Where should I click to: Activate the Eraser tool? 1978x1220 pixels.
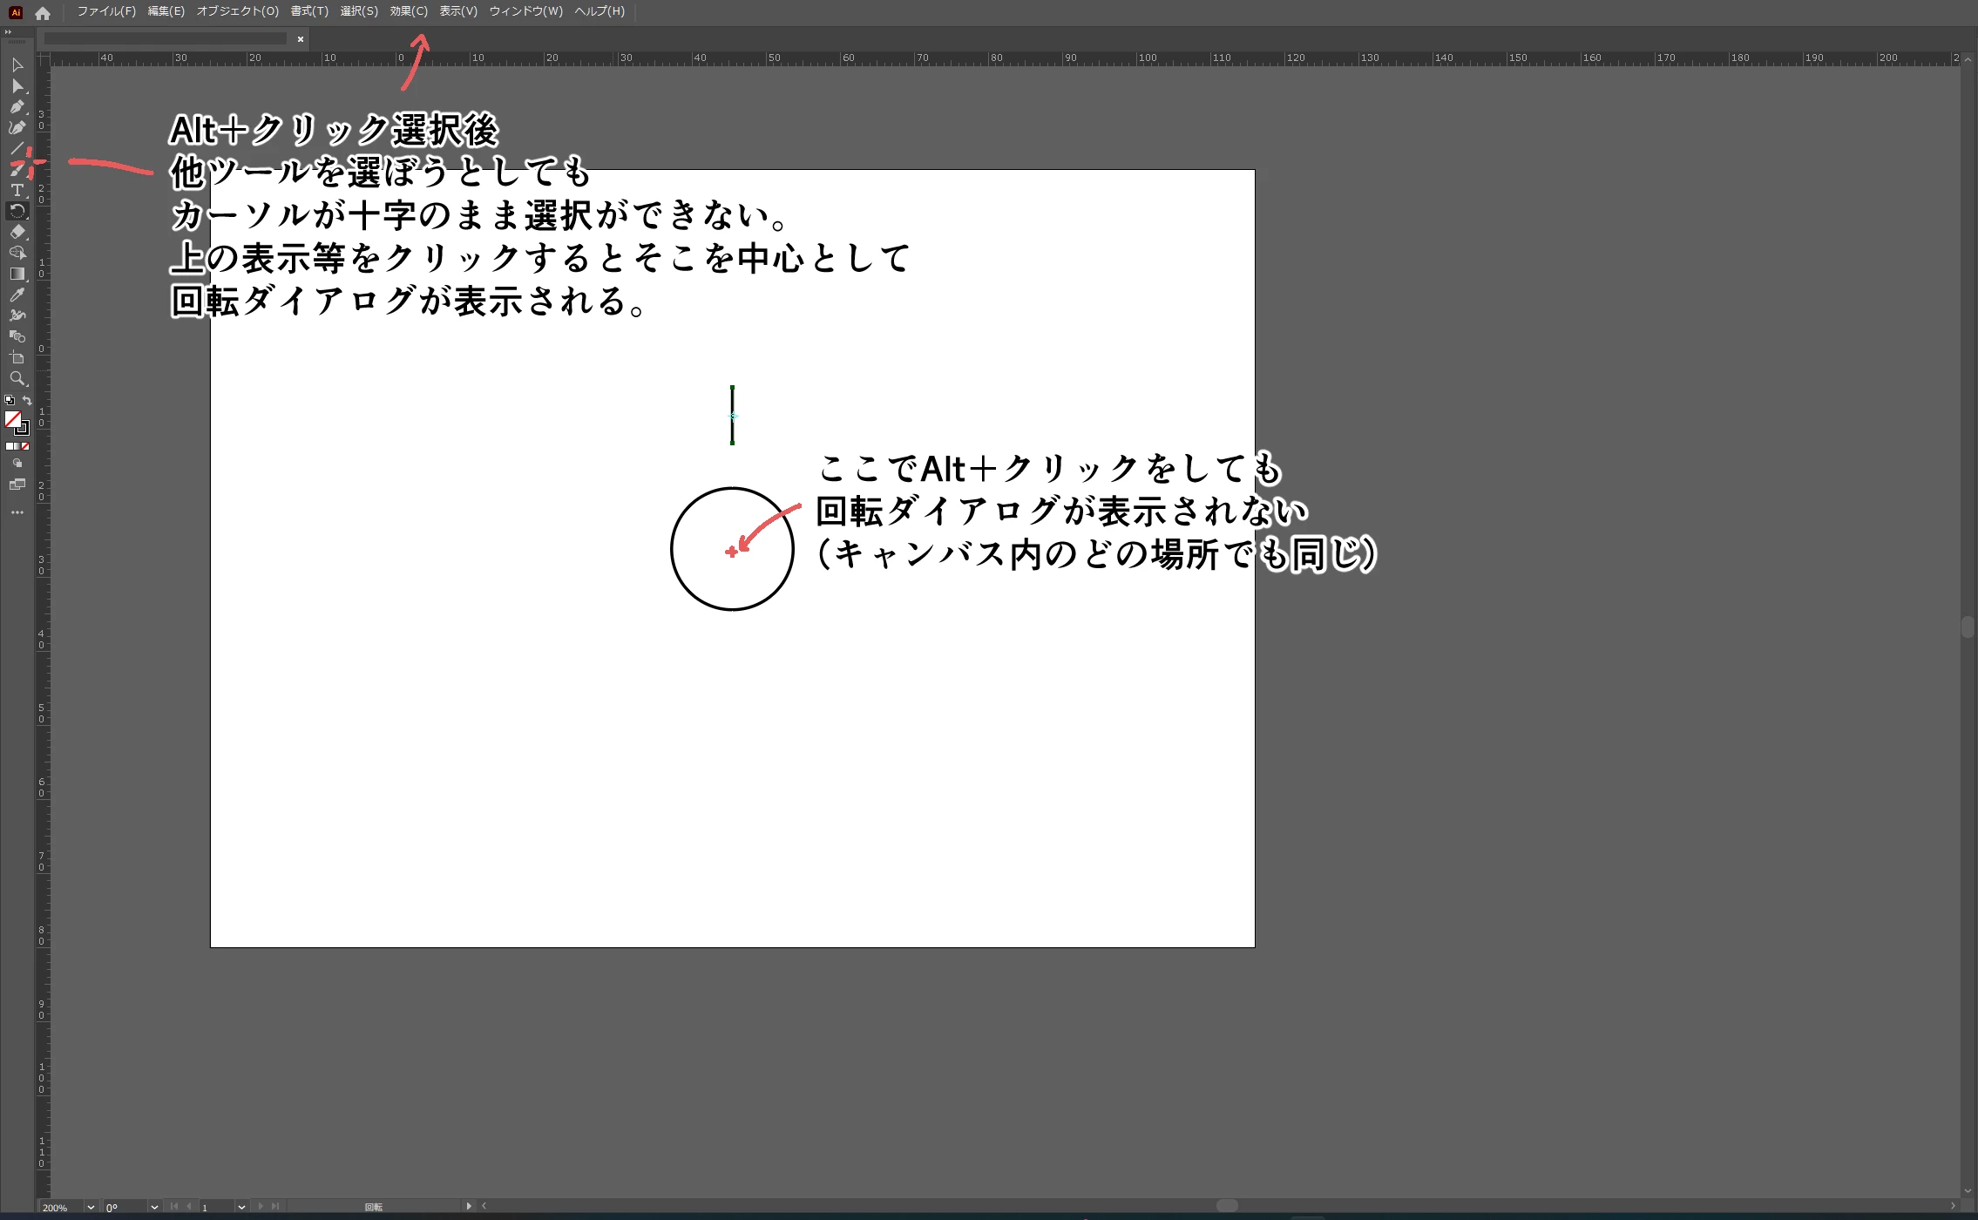click(x=17, y=232)
